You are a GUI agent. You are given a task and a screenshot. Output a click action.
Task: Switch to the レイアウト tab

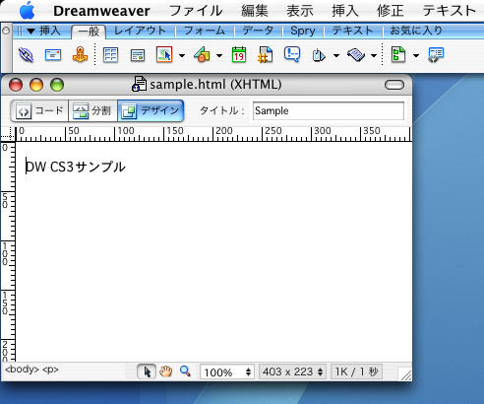point(140,31)
